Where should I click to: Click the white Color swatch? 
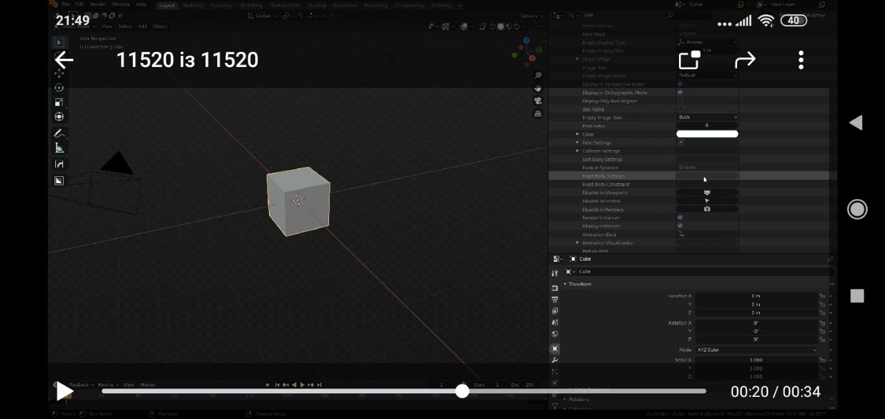click(x=707, y=134)
